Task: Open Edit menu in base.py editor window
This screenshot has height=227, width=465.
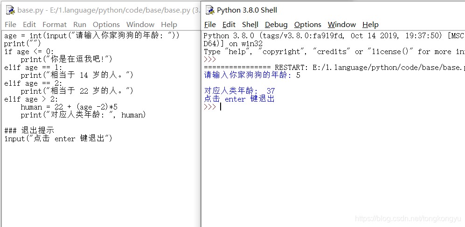Action: (x=29, y=25)
